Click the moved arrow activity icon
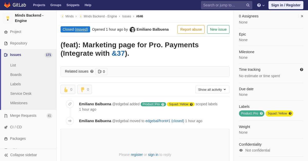308x161 pixels. (70, 121)
